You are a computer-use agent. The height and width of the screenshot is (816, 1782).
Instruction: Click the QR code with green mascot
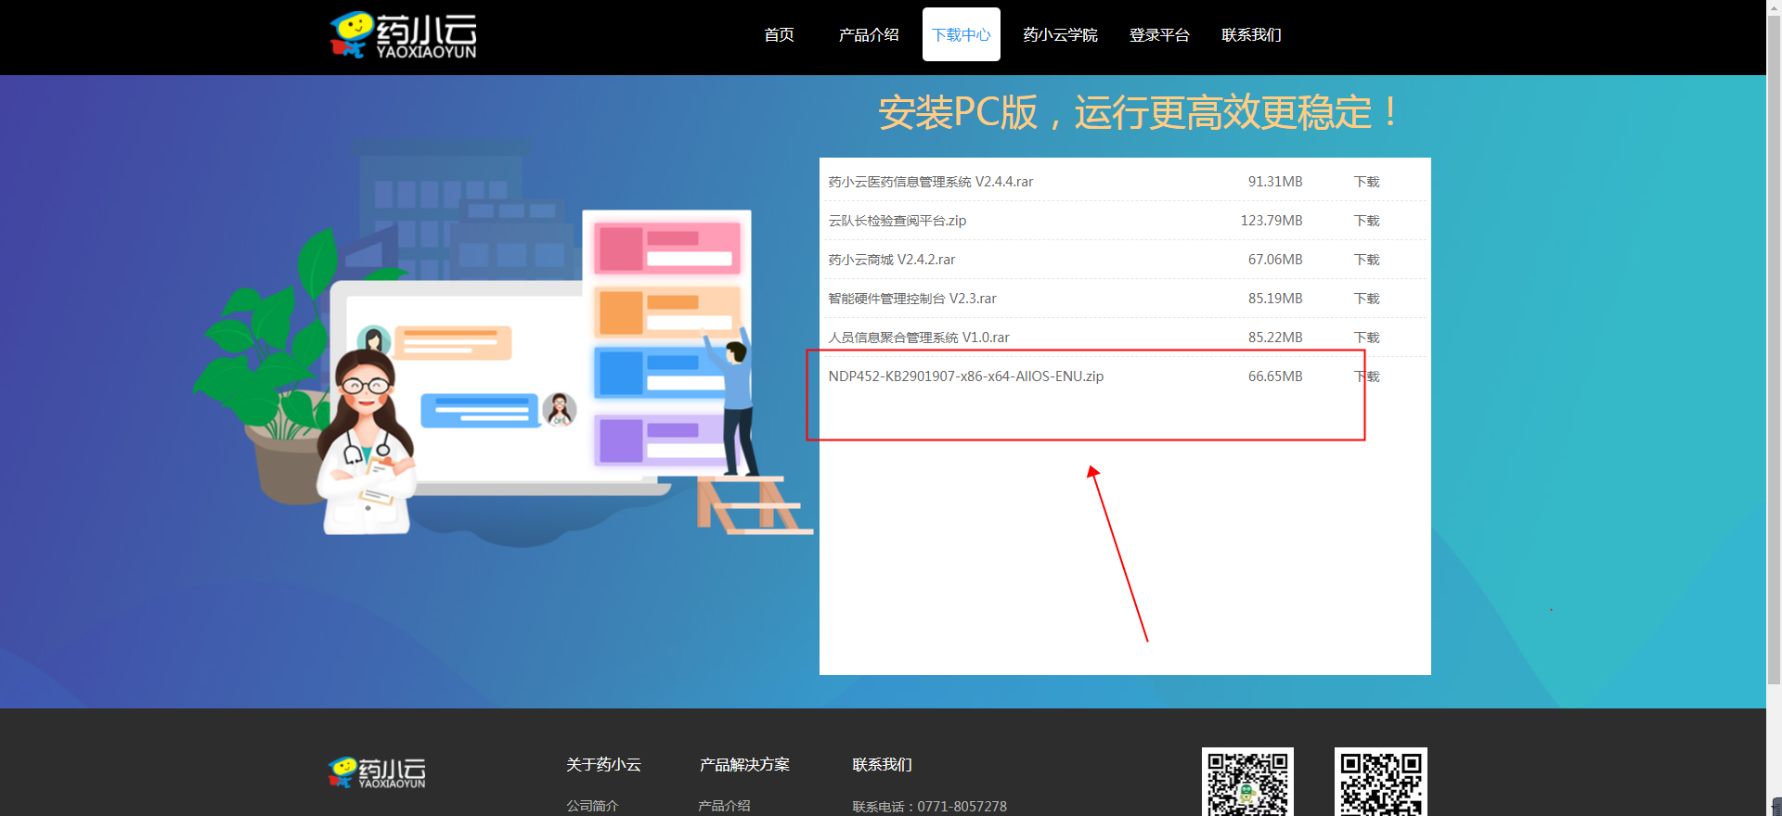click(1247, 782)
